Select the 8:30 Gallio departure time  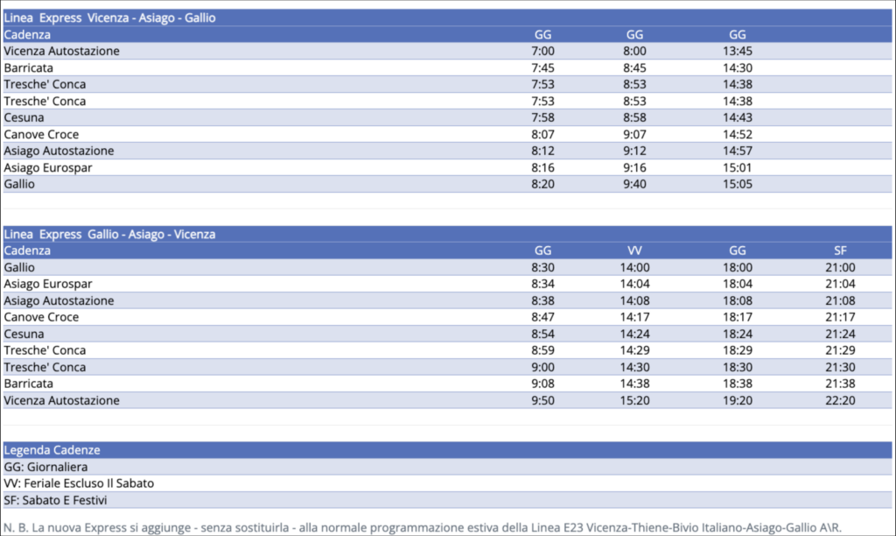tap(542, 267)
